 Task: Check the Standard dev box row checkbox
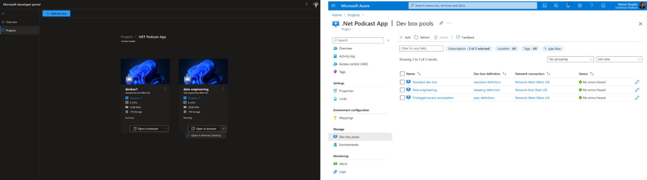coord(402,82)
